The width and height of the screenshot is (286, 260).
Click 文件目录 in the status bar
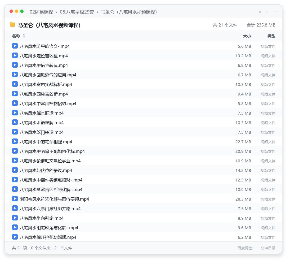point(268,248)
